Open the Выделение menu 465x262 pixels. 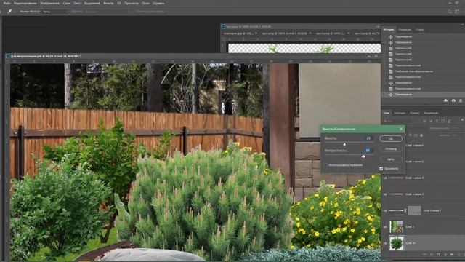coord(92,3)
